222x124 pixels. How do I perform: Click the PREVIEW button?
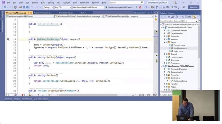[x=194, y=7]
